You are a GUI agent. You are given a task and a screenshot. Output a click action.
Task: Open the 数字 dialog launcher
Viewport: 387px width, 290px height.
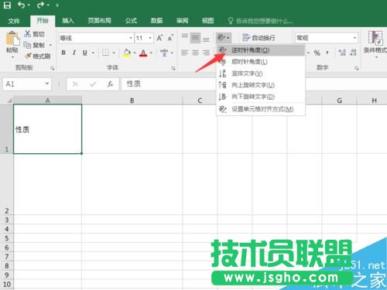pyautogui.click(x=356, y=68)
